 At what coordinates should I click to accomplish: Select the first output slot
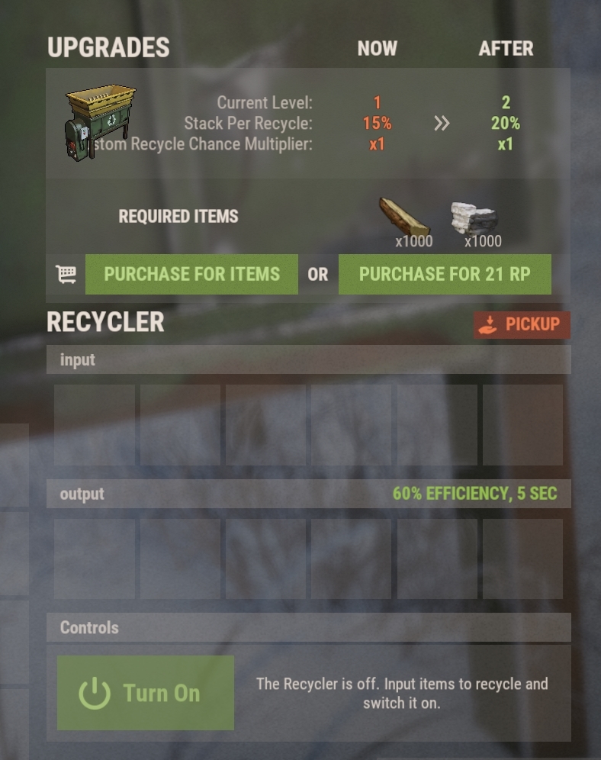tap(95, 559)
